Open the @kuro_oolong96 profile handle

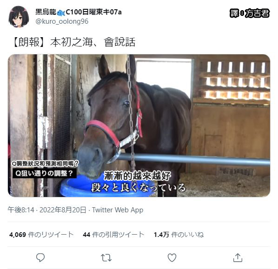point(62,21)
